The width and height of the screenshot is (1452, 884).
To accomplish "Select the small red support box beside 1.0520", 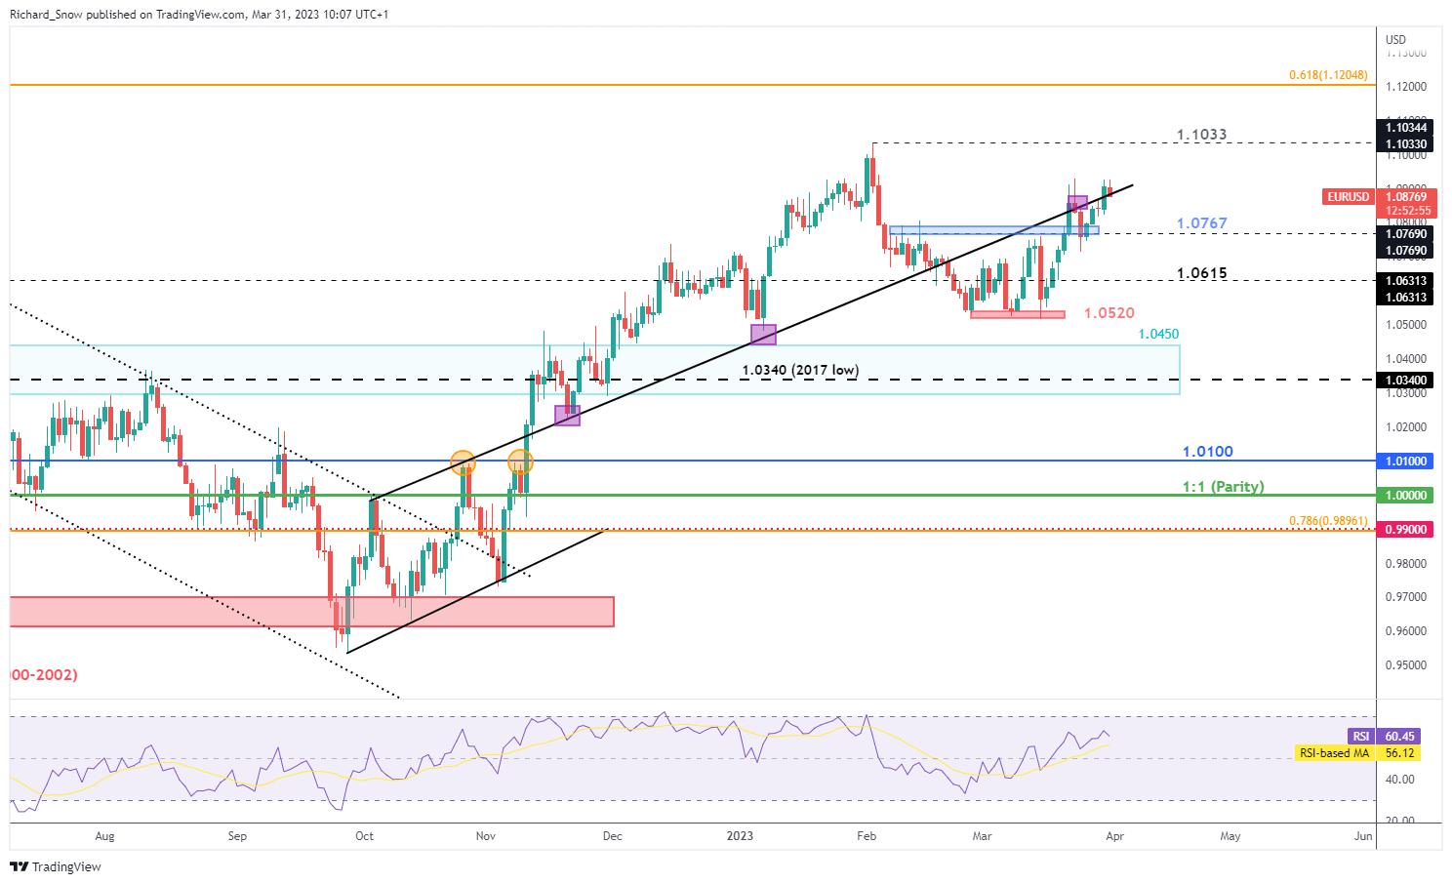I will 1018,314.
